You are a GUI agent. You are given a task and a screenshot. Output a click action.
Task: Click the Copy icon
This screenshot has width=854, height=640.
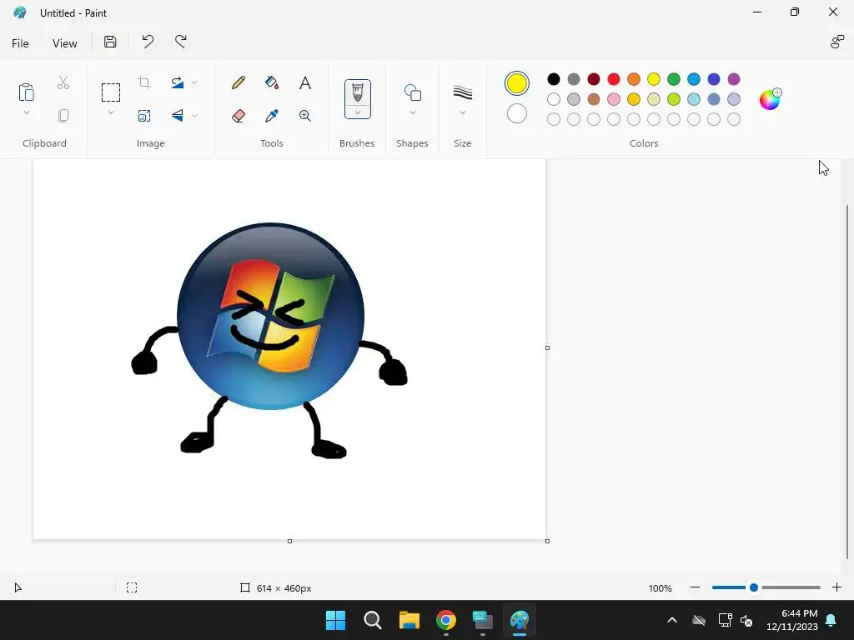[63, 116]
